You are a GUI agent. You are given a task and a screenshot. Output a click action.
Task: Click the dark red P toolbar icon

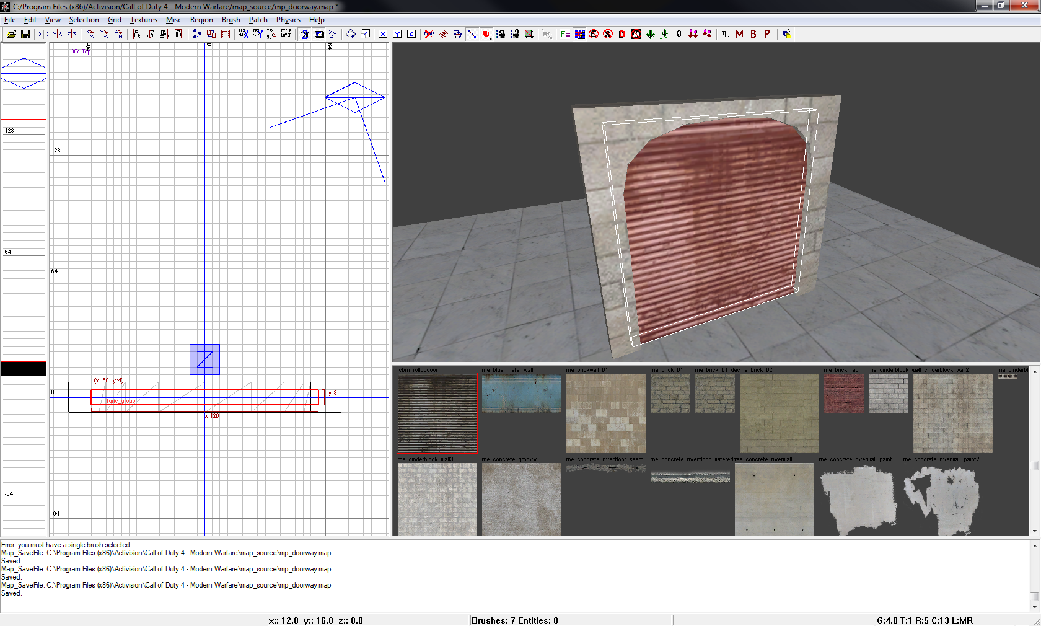[767, 34]
